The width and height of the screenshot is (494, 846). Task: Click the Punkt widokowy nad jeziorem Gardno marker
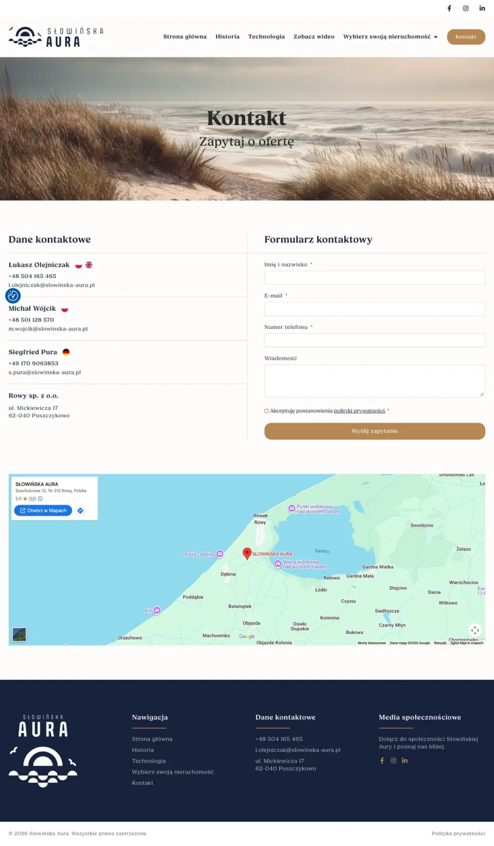tap(292, 508)
